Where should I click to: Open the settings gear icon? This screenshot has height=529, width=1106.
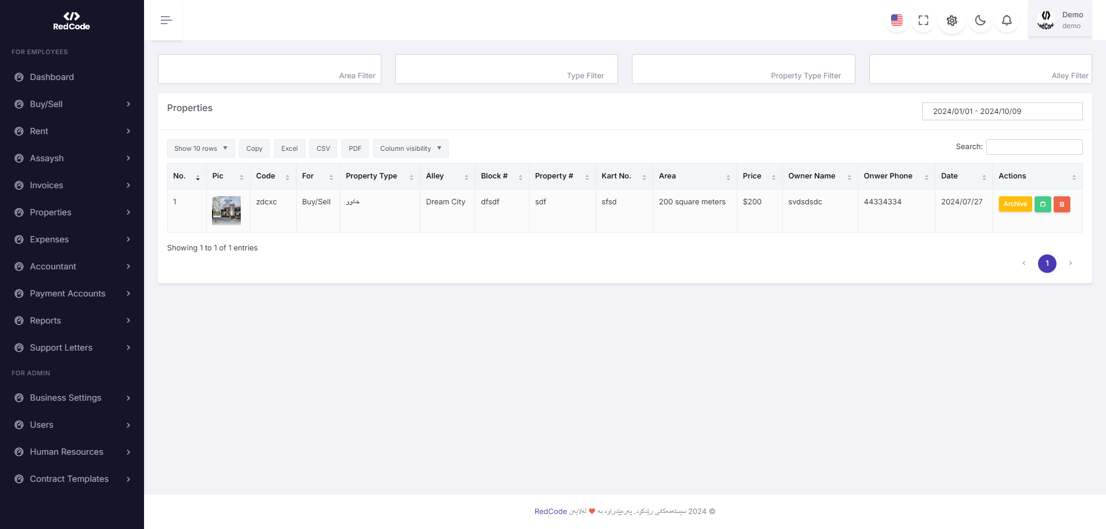(952, 21)
